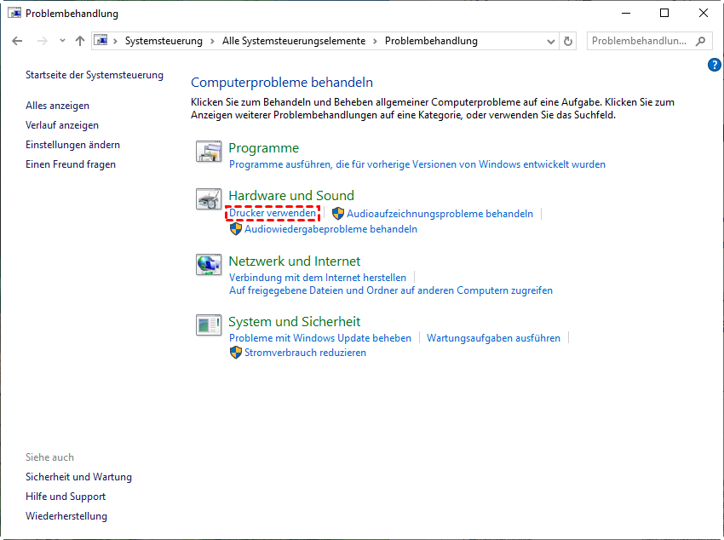Open Hilfe und Support
724x540 pixels.
click(x=65, y=497)
